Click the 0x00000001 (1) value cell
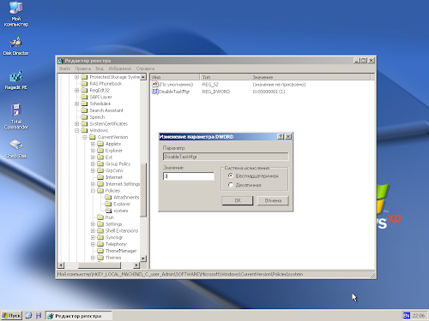Screen dimensions: 429x321 269,92
